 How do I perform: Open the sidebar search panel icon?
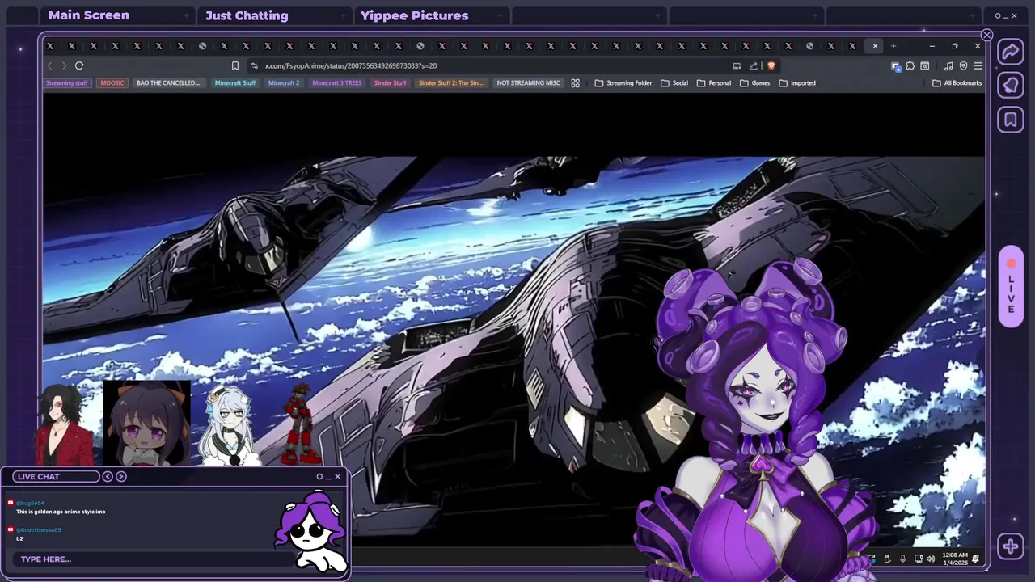(925, 65)
